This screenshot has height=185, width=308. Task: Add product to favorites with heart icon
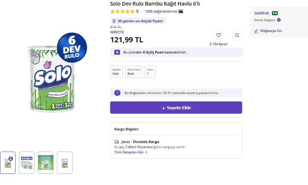218,35
